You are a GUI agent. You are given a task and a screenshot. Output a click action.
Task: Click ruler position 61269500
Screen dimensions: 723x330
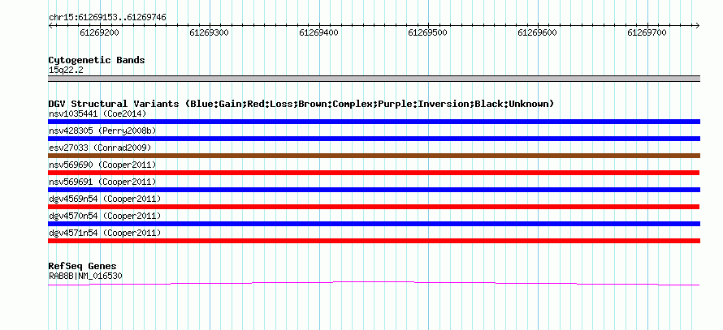[x=428, y=32]
